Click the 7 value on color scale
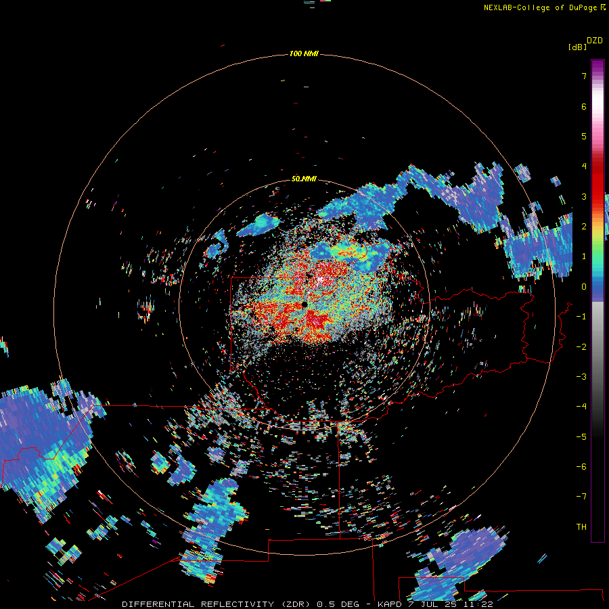609x609 pixels. click(584, 76)
